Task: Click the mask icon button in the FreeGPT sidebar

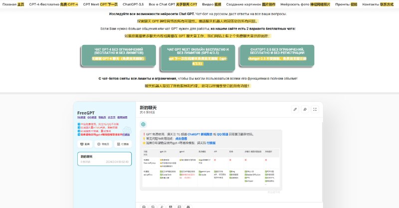Action: tap(85, 144)
